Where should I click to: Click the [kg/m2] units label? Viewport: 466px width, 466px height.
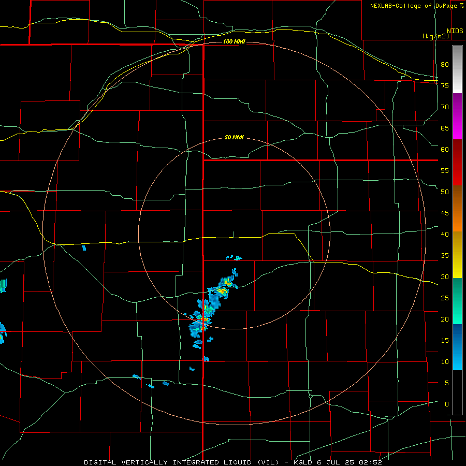pos(435,36)
